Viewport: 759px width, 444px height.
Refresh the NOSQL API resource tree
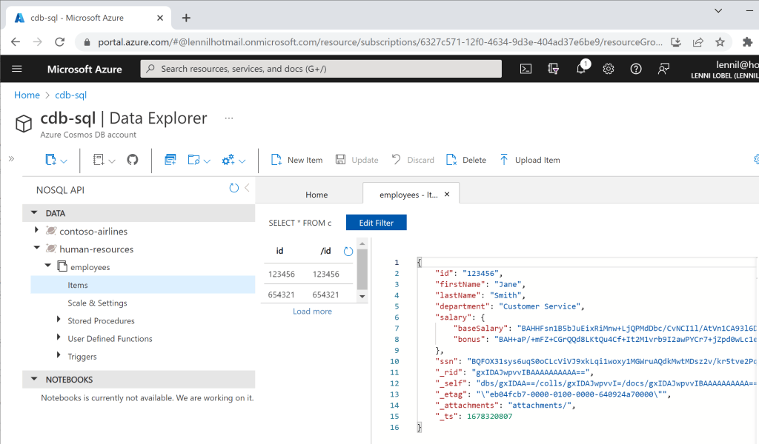(233, 188)
